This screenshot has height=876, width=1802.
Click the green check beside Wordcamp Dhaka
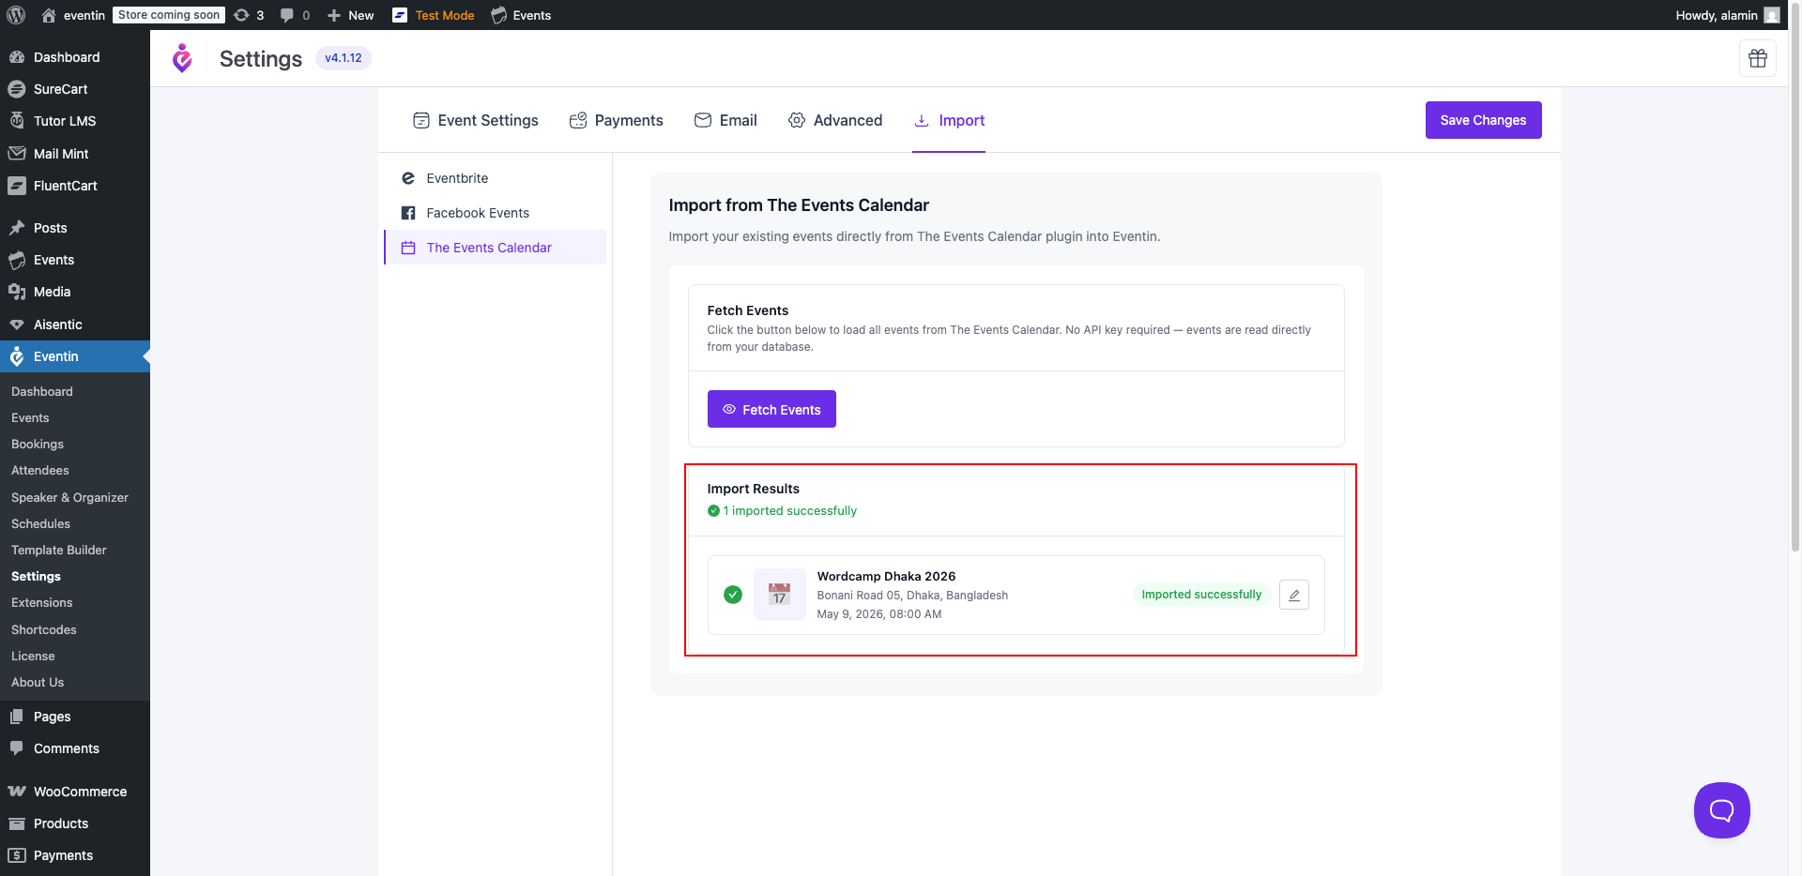pos(733,595)
